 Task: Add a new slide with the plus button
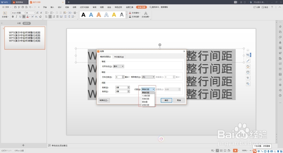pos(23,145)
